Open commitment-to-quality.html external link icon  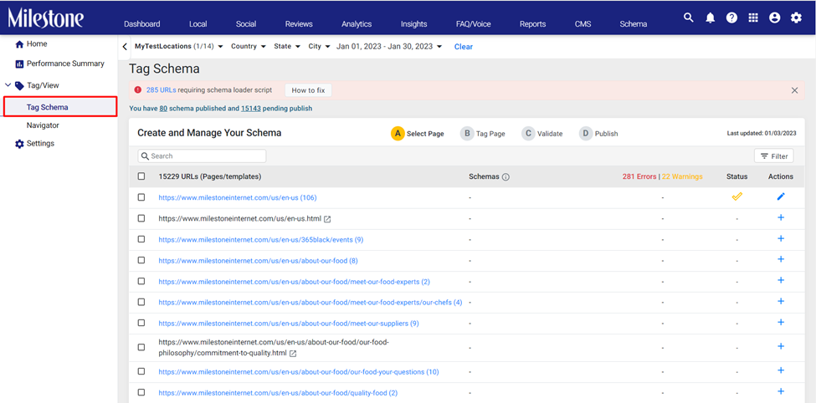[293, 354]
